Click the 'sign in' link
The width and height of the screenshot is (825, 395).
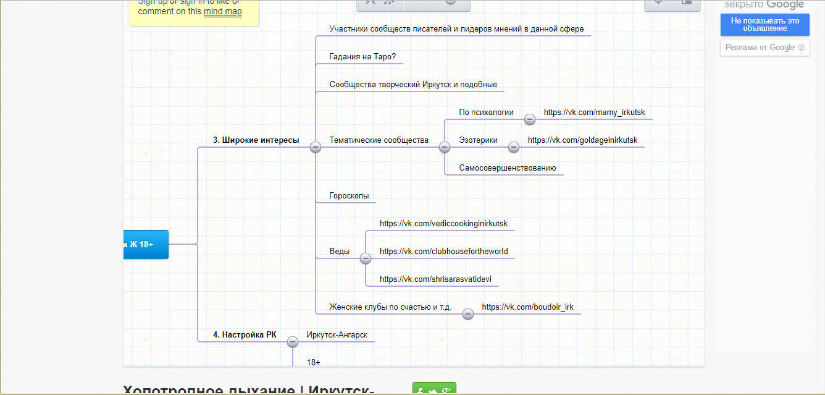coord(192,2)
